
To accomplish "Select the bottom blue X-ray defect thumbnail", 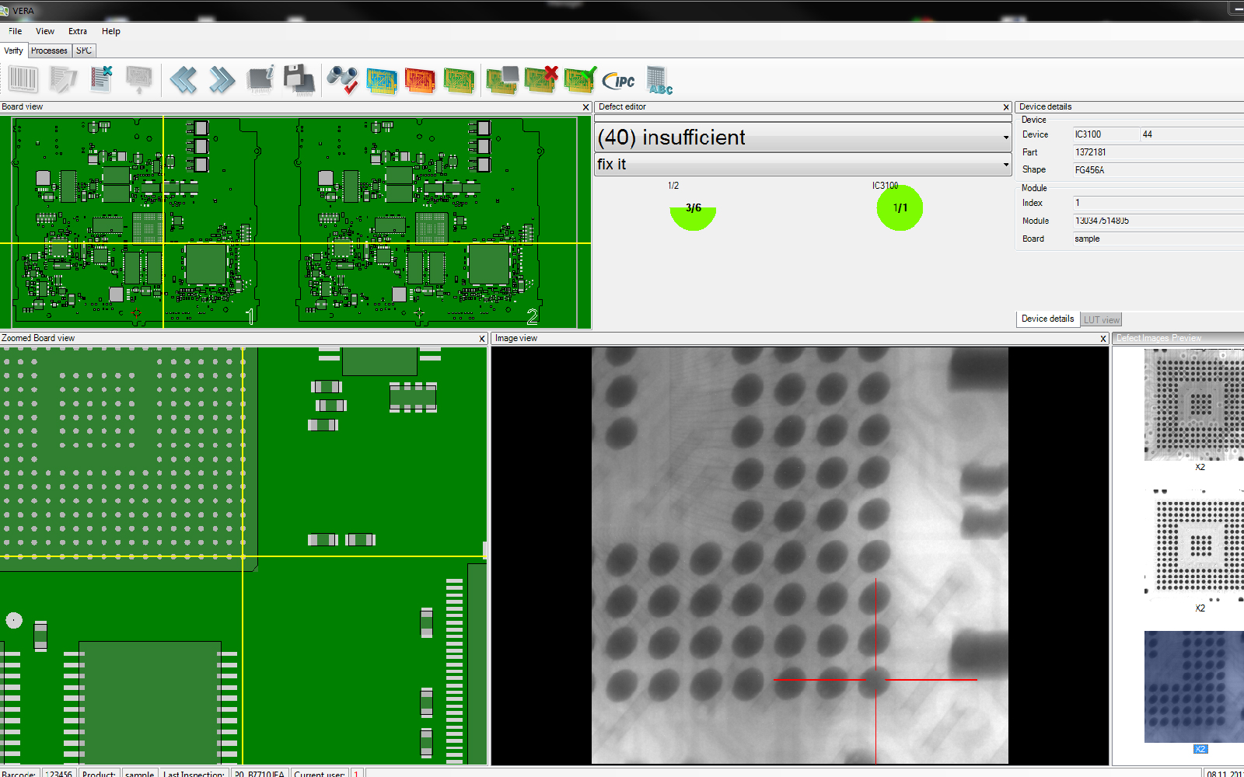I will click(1193, 687).
